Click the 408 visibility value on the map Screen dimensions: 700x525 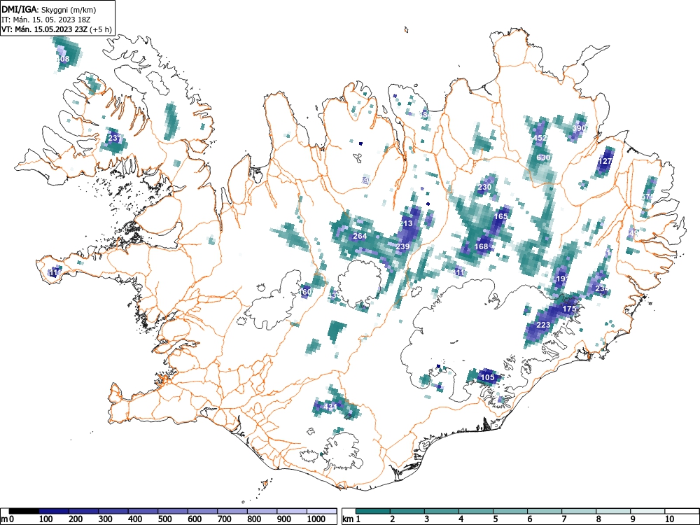[x=63, y=59]
